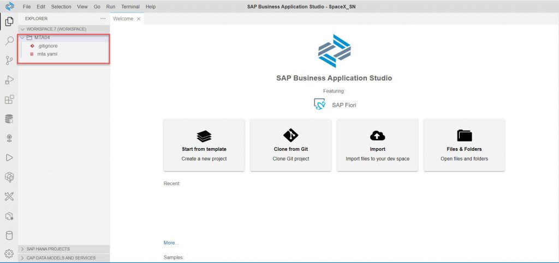Click the crossed tools activity bar icon

coord(9,196)
